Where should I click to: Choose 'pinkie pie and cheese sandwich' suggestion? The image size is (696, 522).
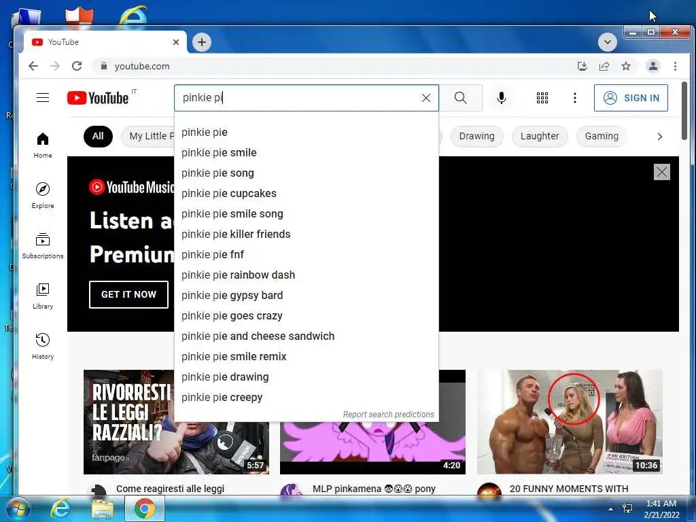(307, 336)
